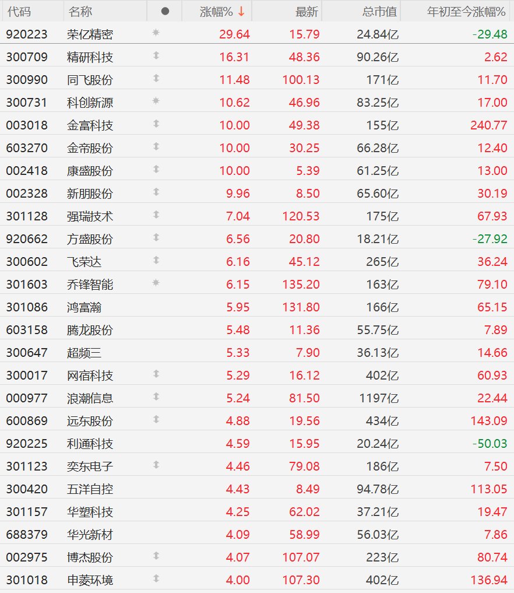
Task: Click 鸿富瀚 change value 5.95
Action: click(x=238, y=307)
